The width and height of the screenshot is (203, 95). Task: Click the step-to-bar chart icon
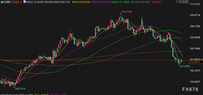[181, 2]
